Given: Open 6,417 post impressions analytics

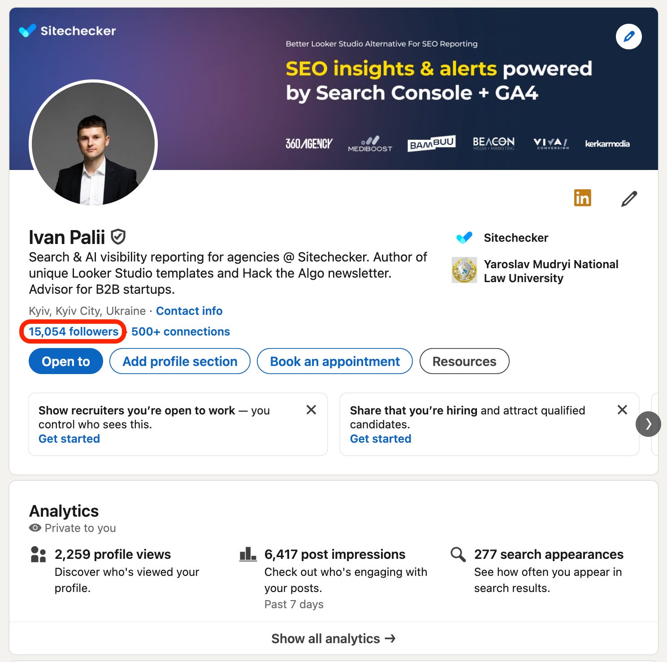Looking at the screenshot, I should coord(335,554).
